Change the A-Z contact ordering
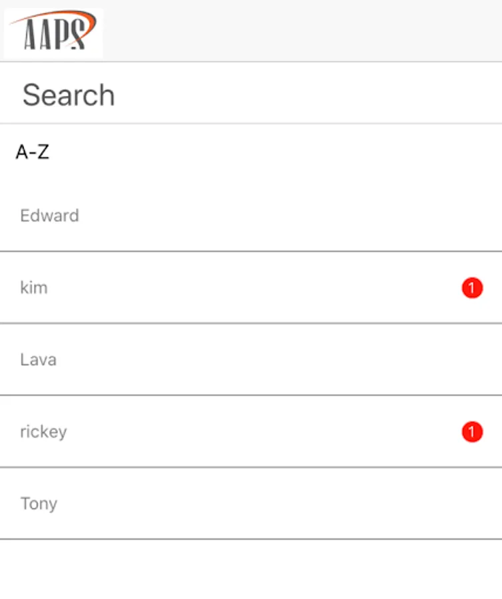The height and width of the screenshot is (599, 502). coord(33,152)
